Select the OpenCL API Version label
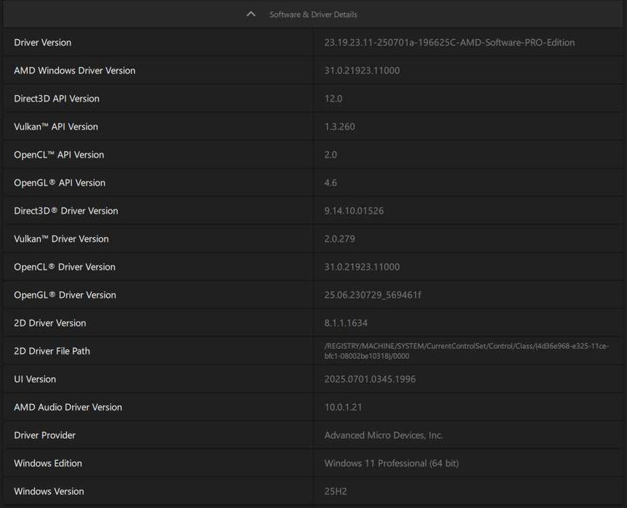The height and width of the screenshot is (508, 627). click(x=59, y=154)
